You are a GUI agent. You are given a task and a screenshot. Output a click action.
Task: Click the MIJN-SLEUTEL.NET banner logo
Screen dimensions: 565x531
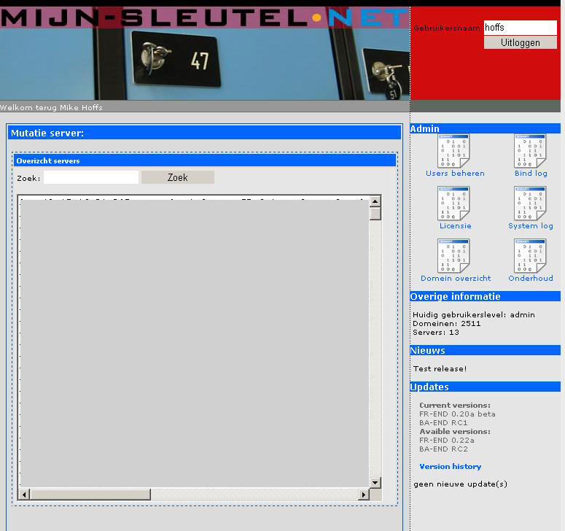(204, 18)
